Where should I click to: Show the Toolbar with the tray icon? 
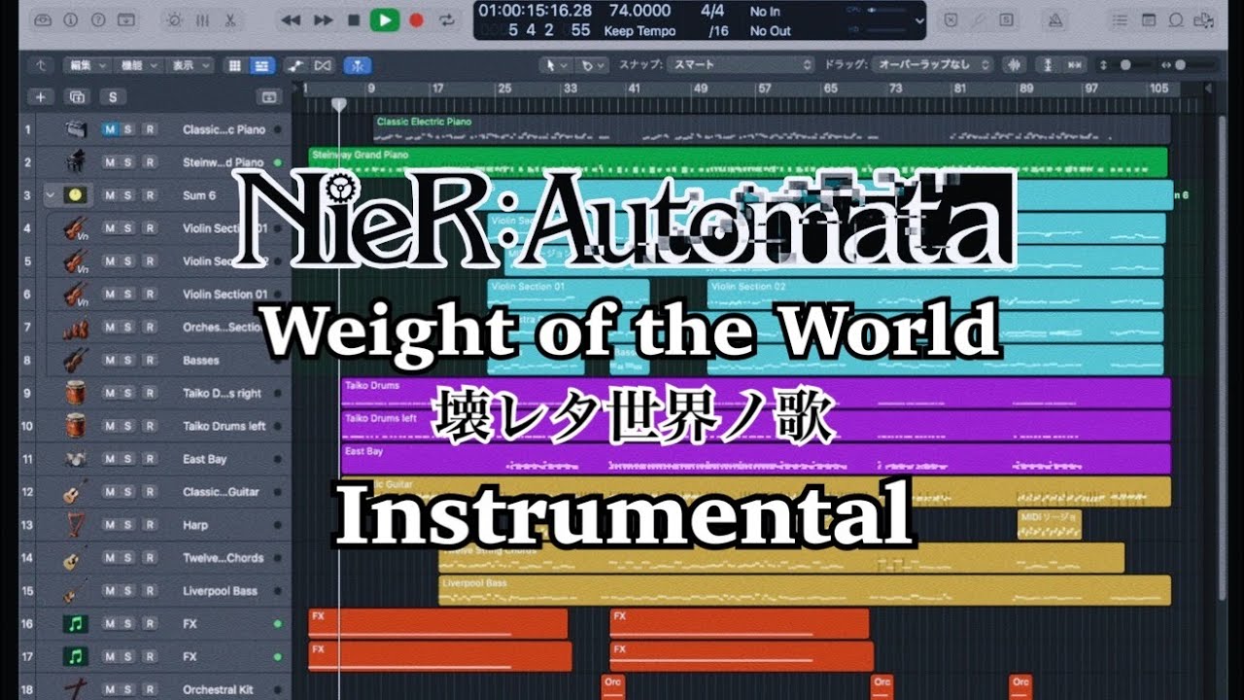127,19
